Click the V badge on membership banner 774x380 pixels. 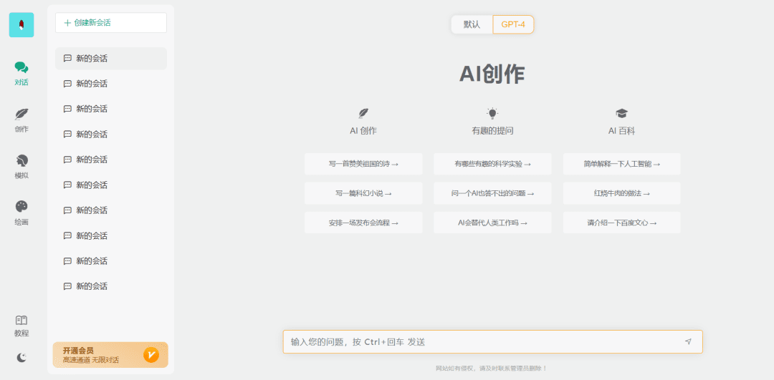[x=151, y=355]
